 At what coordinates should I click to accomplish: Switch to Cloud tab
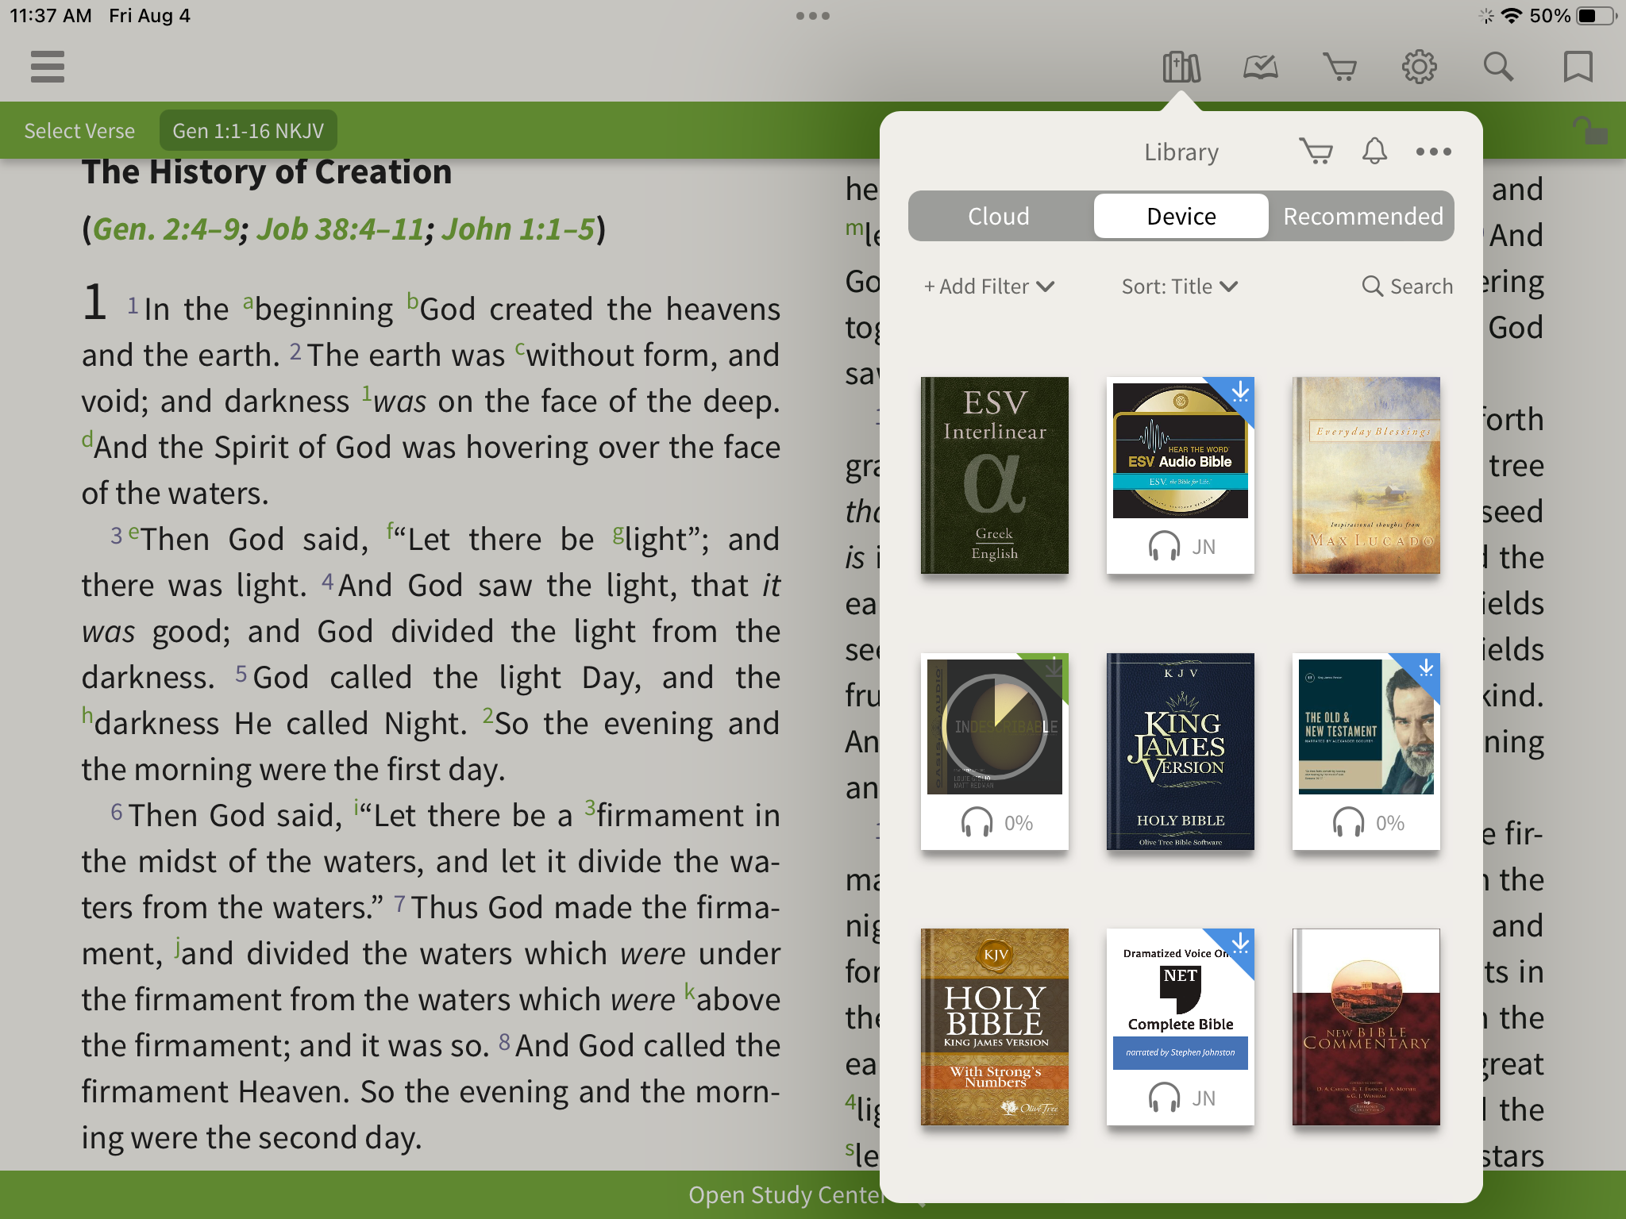(999, 216)
